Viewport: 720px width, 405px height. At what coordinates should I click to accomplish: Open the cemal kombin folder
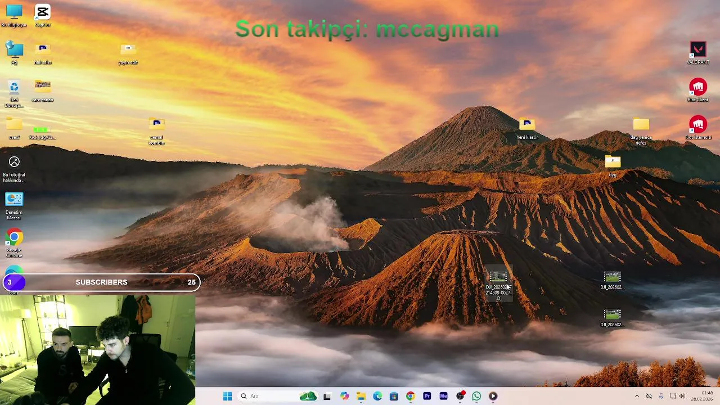click(x=156, y=131)
